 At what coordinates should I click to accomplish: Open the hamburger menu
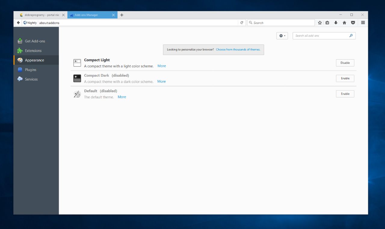point(363,23)
